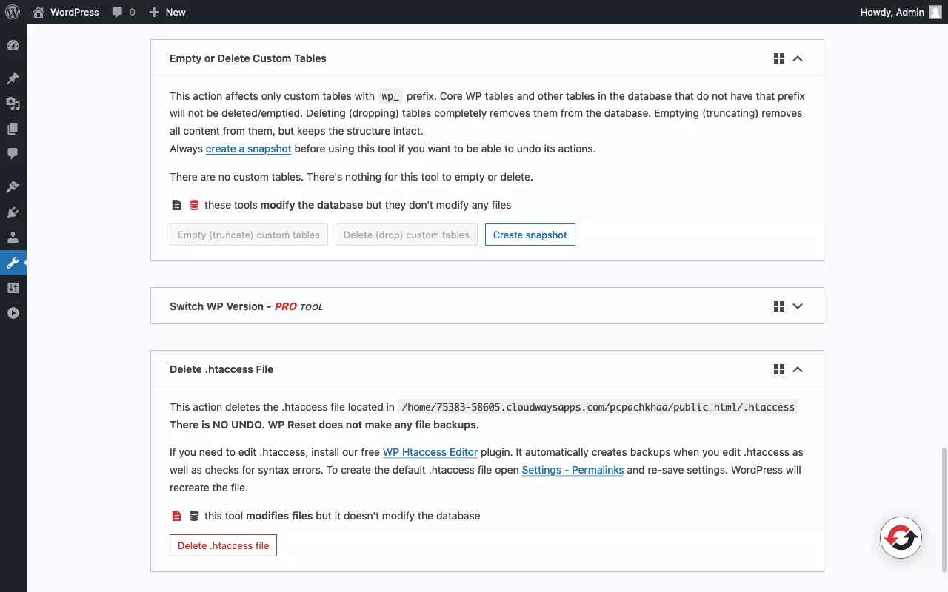
Task: Open the Media library icon
Action: [13, 104]
